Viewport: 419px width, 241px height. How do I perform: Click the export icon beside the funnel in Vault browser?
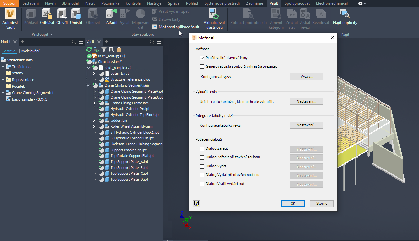click(111, 49)
